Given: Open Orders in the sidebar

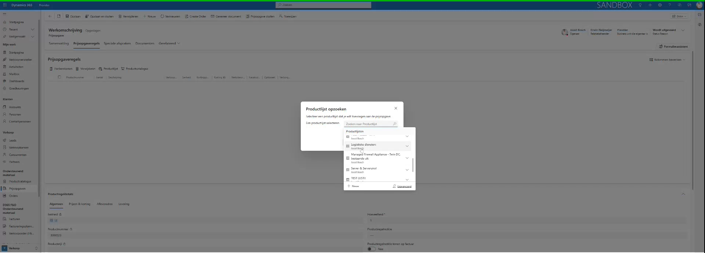Looking at the screenshot, I should (x=13, y=196).
